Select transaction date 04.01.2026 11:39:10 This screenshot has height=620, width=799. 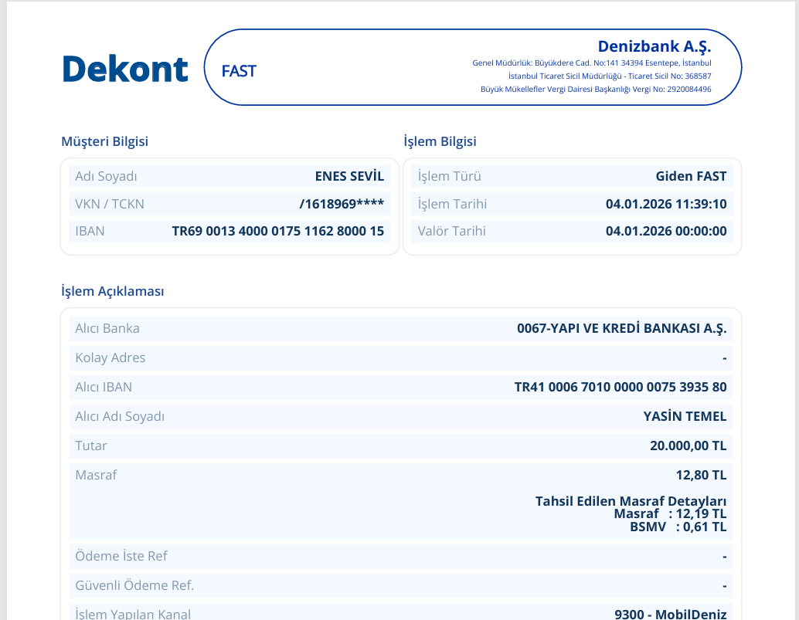(666, 204)
